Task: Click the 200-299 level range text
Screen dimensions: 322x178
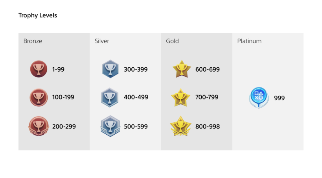Action: coord(64,127)
